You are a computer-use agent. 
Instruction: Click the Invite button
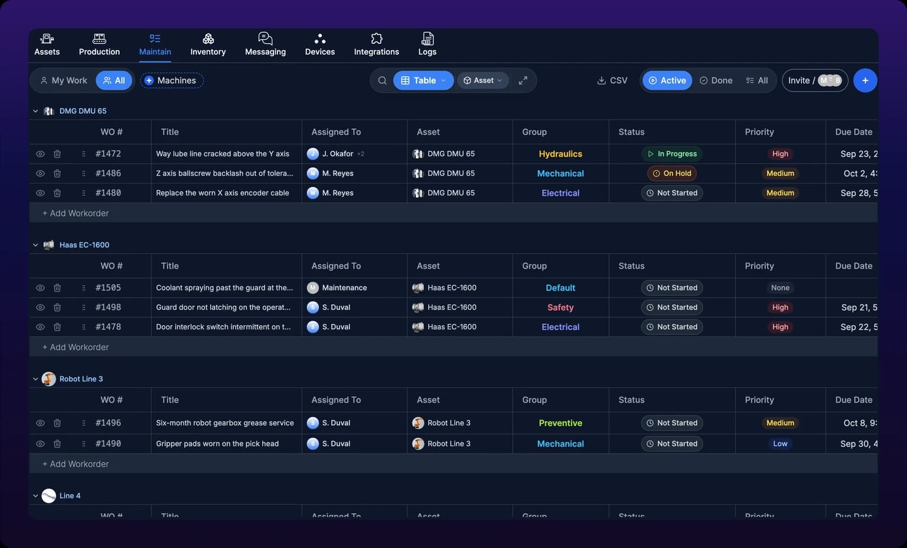point(815,80)
